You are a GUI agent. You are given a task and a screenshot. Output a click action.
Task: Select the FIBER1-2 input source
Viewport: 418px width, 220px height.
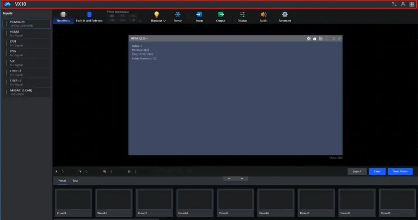click(x=26, y=82)
